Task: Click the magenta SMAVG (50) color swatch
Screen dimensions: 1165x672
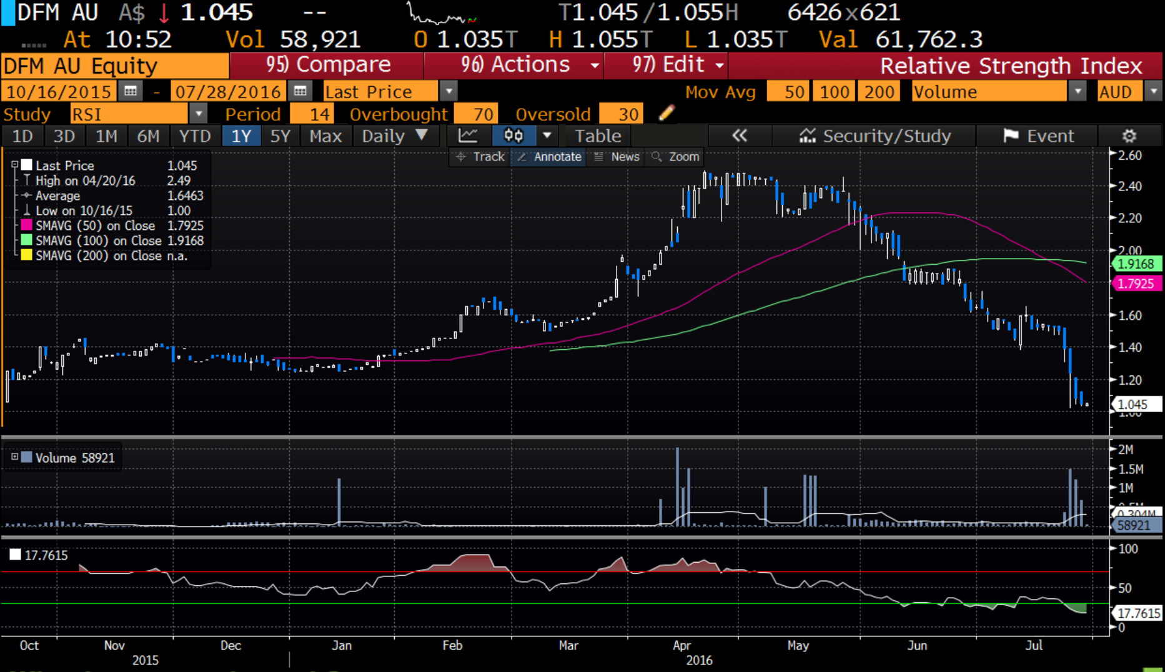Action: click(x=27, y=225)
